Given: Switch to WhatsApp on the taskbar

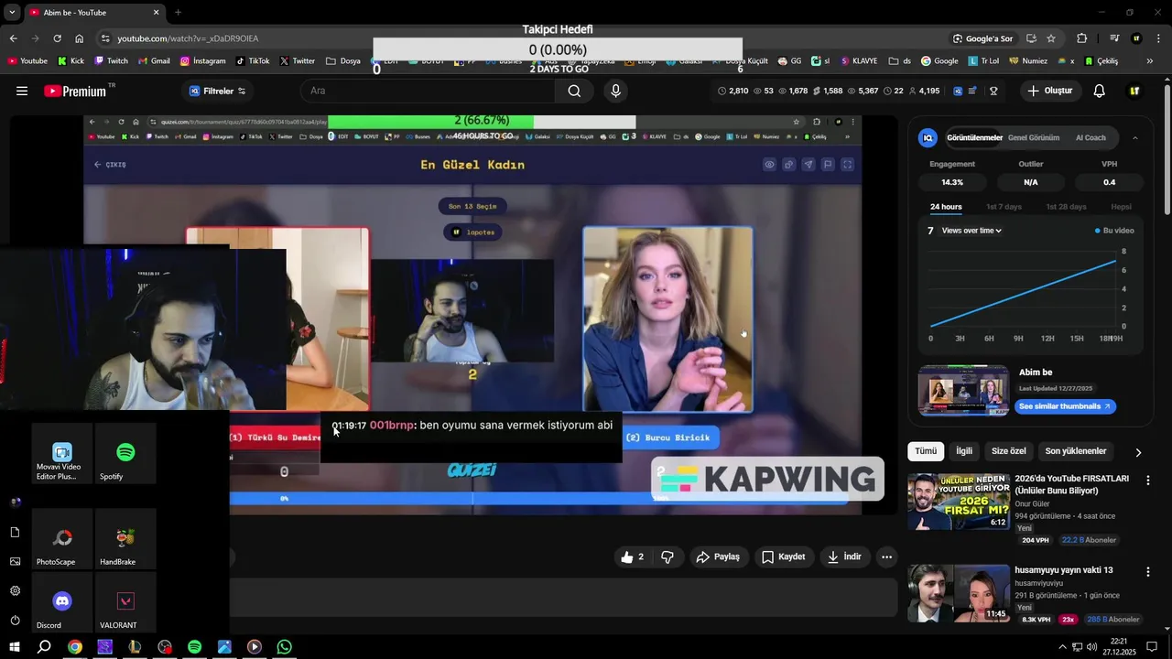Looking at the screenshot, I should click(x=284, y=647).
